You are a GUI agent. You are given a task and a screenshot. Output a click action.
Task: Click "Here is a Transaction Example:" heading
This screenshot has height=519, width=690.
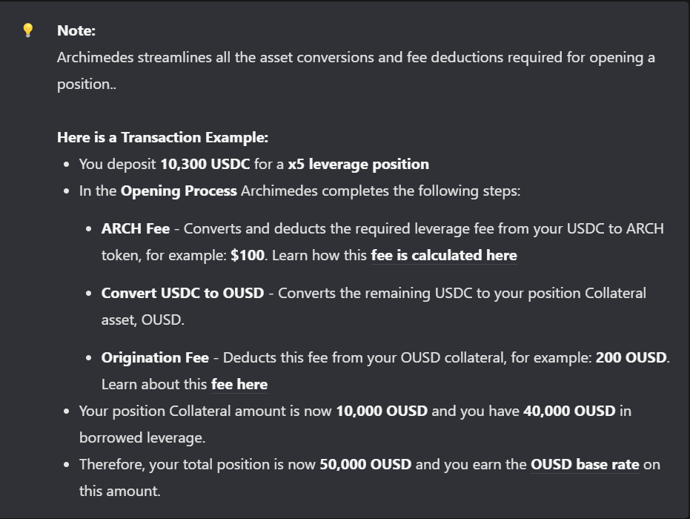tap(162, 138)
